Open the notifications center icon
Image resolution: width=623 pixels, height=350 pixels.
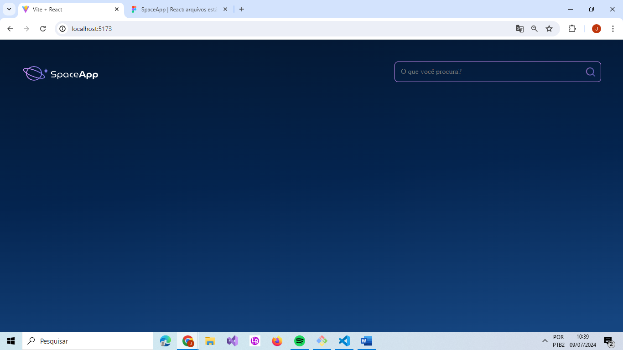click(608, 341)
